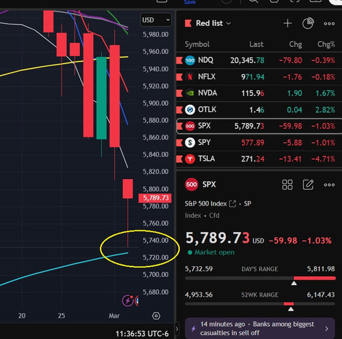Select the SPY watchlist row
Viewport: 342px width, 339px height.
(259, 142)
